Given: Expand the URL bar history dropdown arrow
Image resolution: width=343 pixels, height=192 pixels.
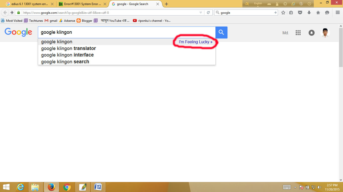Looking at the screenshot, I should coord(201,12).
